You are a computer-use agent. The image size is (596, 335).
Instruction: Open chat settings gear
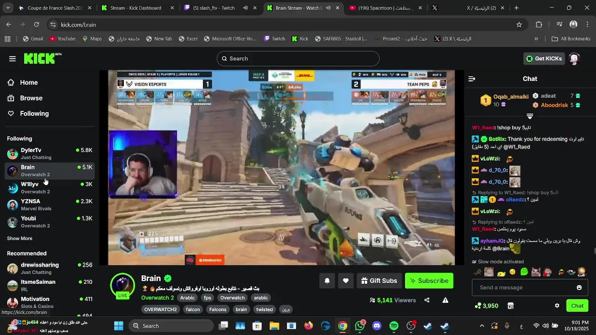point(557,306)
